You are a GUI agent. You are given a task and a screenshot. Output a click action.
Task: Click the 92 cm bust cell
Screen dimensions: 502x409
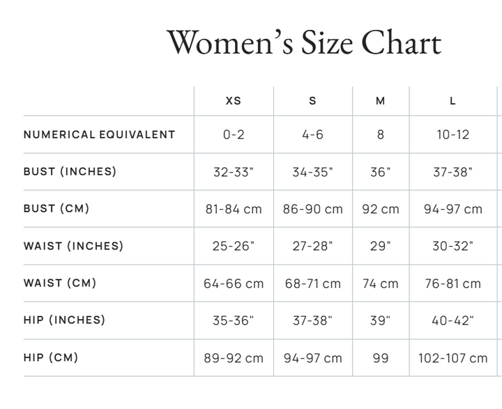(x=381, y=209)
